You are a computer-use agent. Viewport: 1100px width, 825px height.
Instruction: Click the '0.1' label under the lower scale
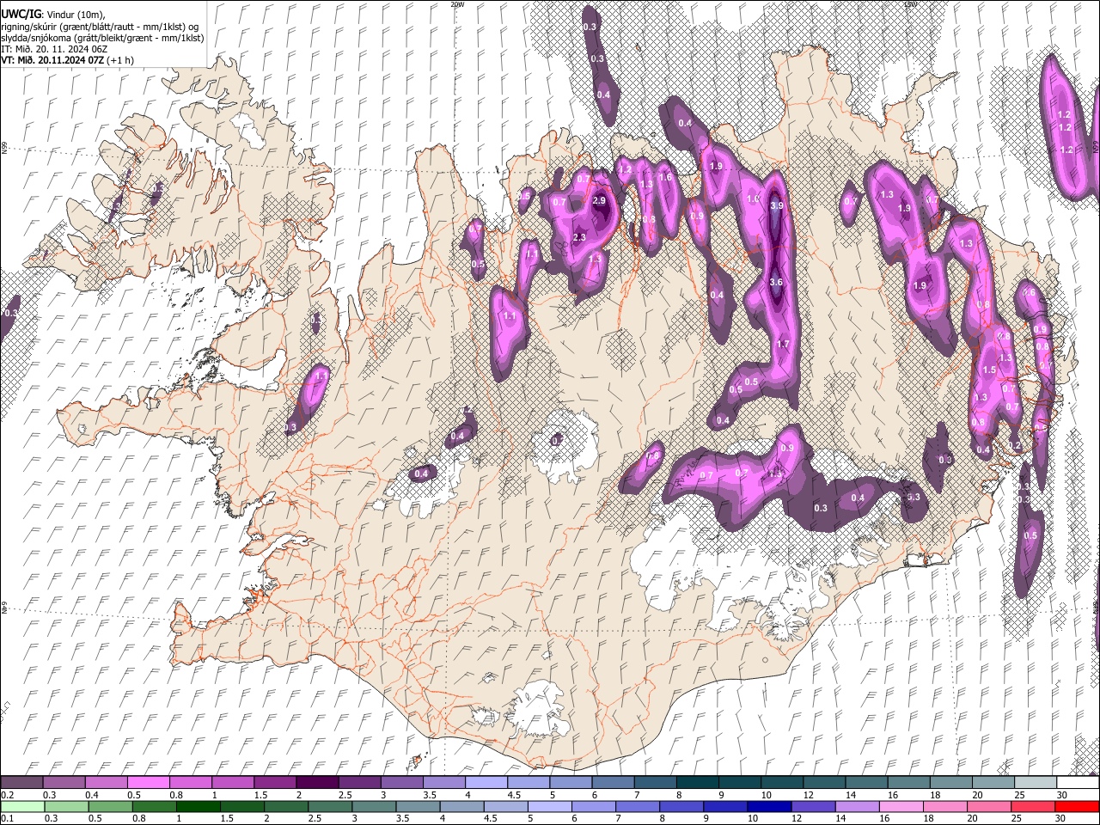(6, 819)
